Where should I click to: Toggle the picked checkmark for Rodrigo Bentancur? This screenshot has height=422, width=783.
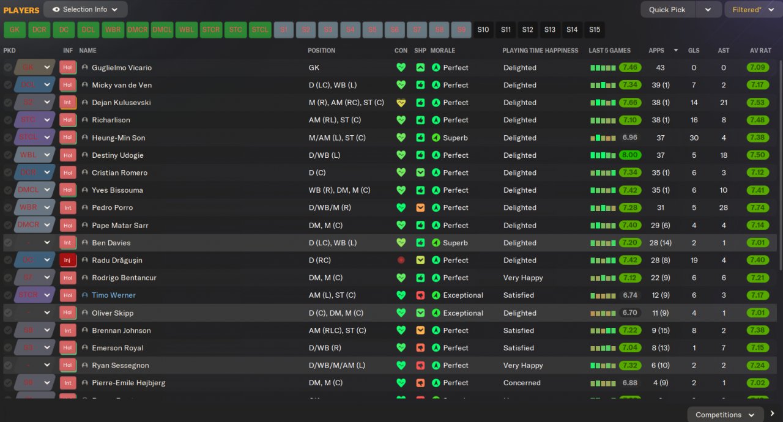(x=8, y=278)
